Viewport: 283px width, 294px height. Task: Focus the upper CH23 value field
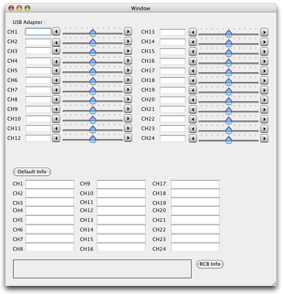coord(173,129)
